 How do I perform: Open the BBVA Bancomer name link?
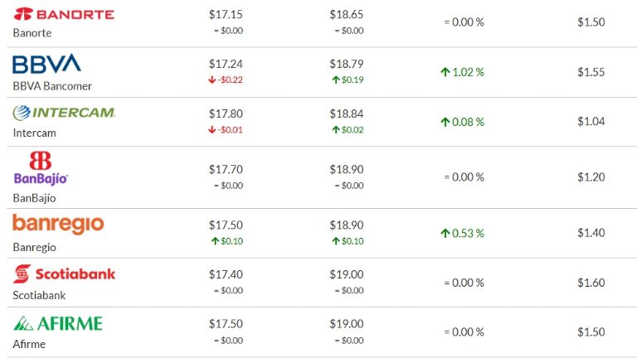(x=52, y=85)
